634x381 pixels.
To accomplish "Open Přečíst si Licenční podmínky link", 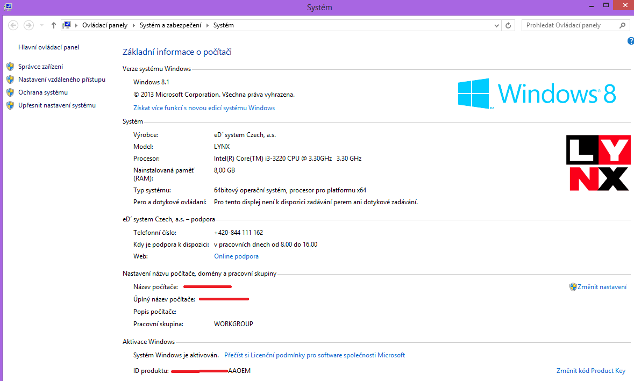I will point(315,355).
